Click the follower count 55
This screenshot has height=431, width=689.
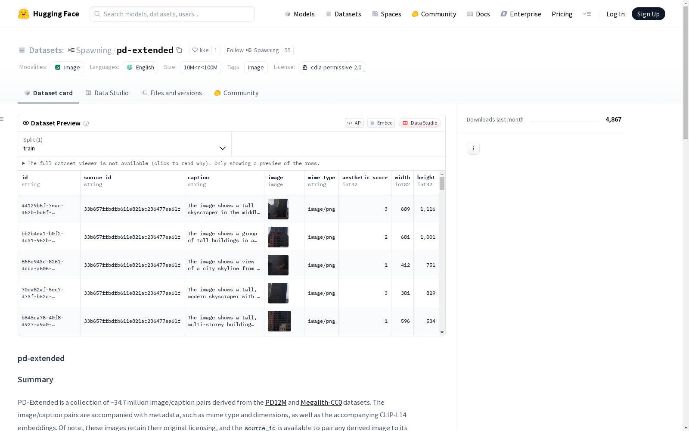[x=288, y=50]
